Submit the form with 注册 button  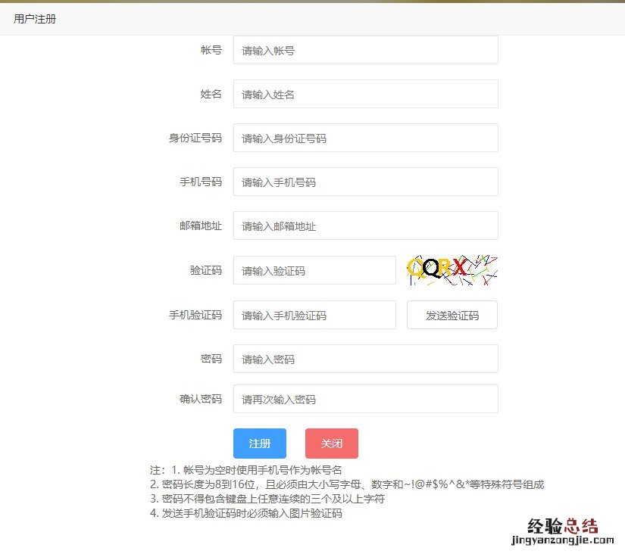pyautogui.click(x=260, y=444)
